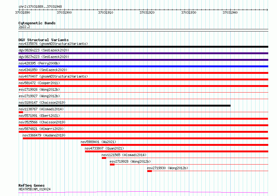
Task: Open the nsv4733807 Quan2021 variant label
Action: click(104, 148)
